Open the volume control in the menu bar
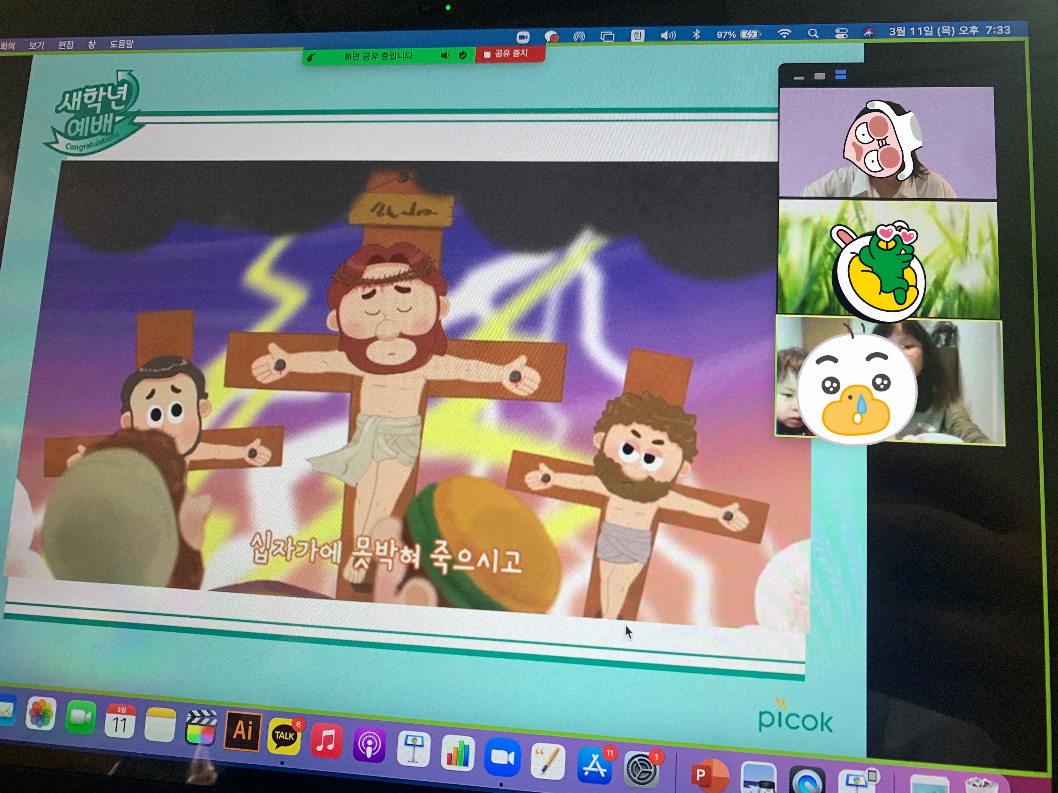Screen dimensions: 1058x793 668,35
